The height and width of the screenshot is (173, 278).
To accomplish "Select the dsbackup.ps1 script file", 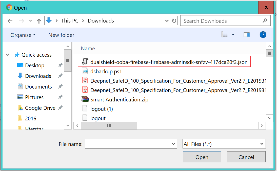I will 106,72.
